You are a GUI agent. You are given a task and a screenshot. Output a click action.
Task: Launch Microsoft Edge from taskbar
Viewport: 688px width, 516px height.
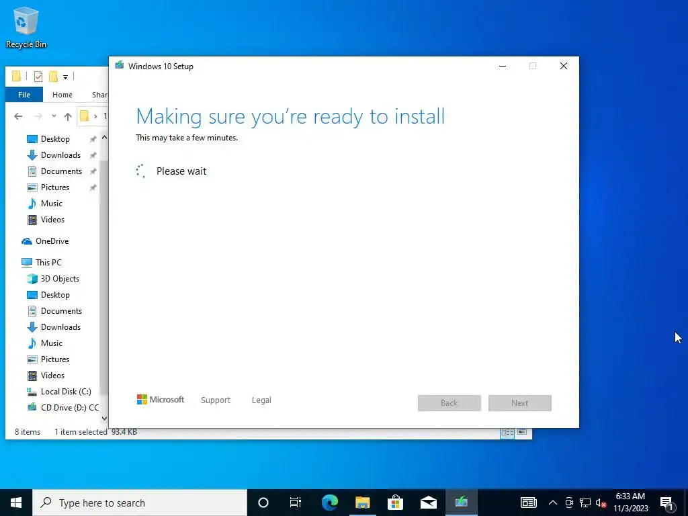click(329, 503)
